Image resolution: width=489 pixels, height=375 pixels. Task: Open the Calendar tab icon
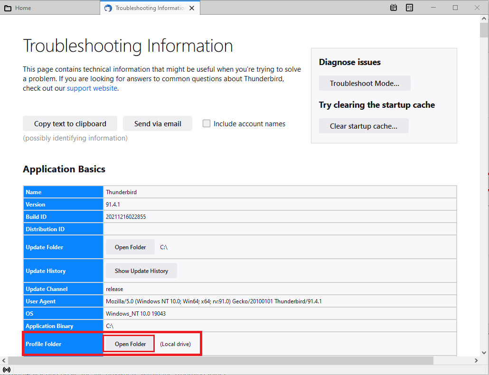click(393, 8)
